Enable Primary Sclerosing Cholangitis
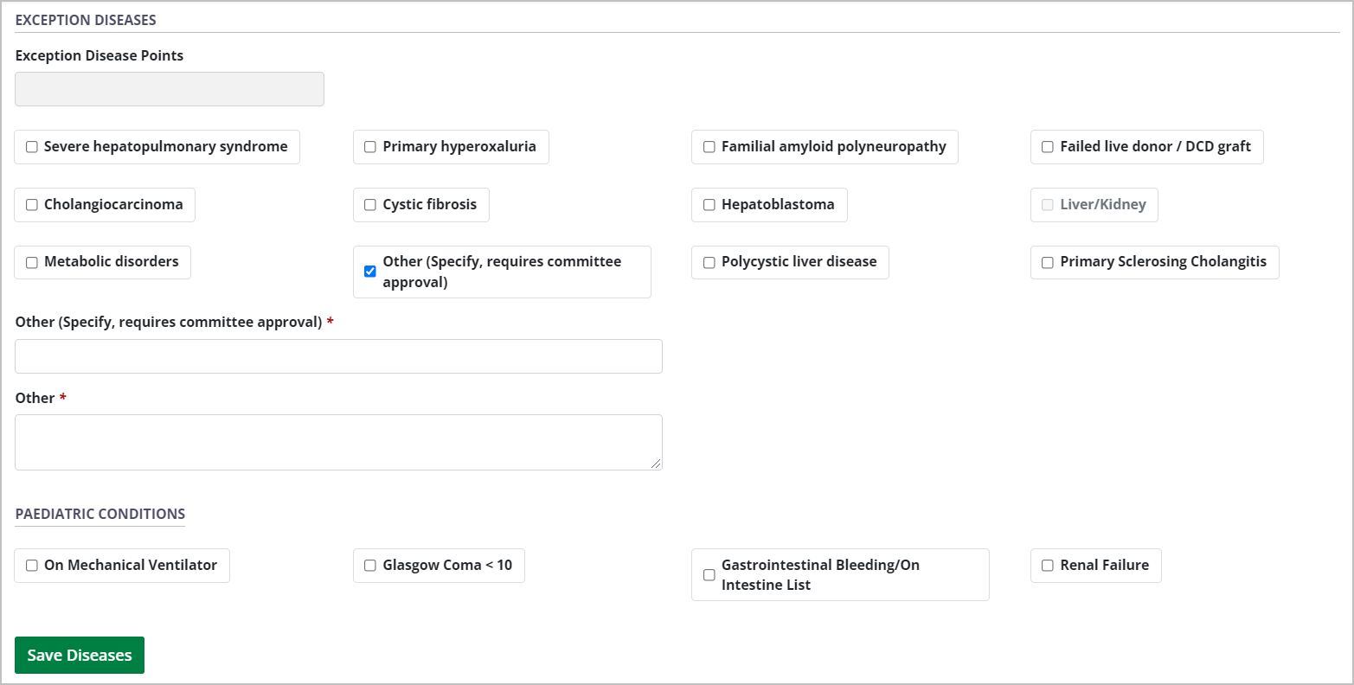 coord(1047,261)
